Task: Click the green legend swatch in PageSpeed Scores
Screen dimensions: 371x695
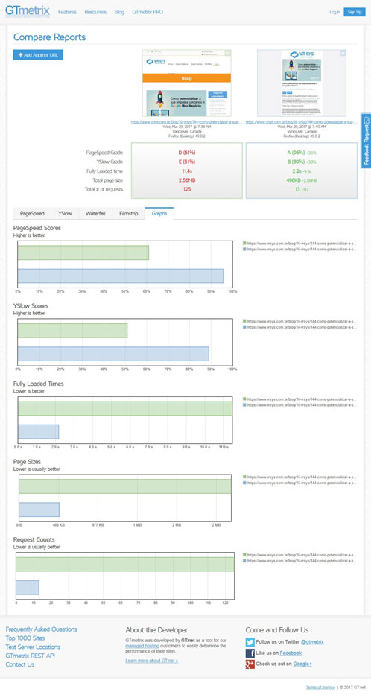Action: pyautogui.click(x=244, y=244)
